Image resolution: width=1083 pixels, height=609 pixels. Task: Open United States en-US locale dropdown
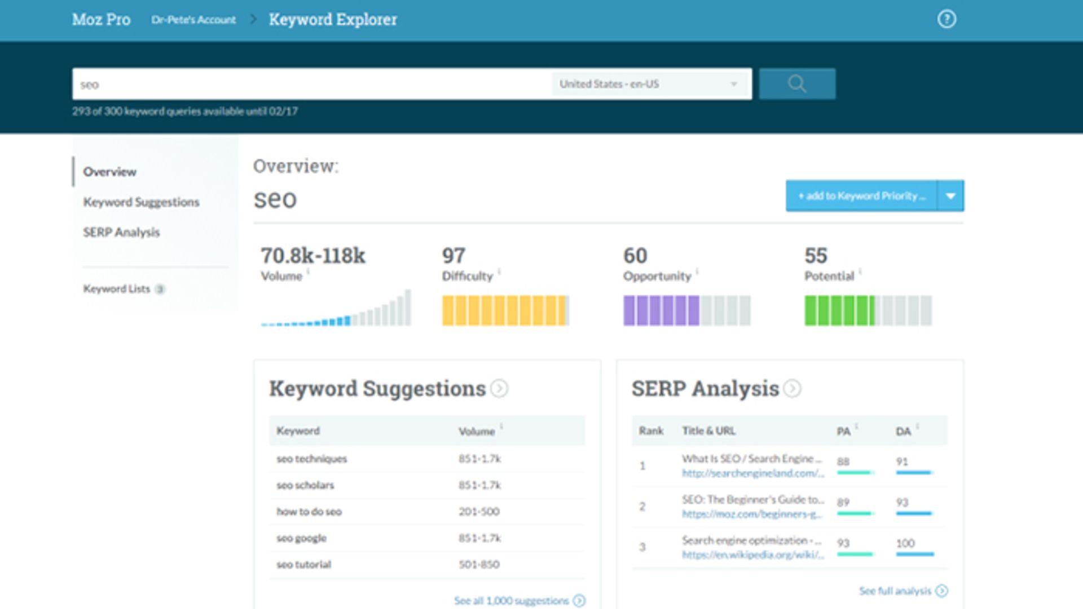coord(649,84)
